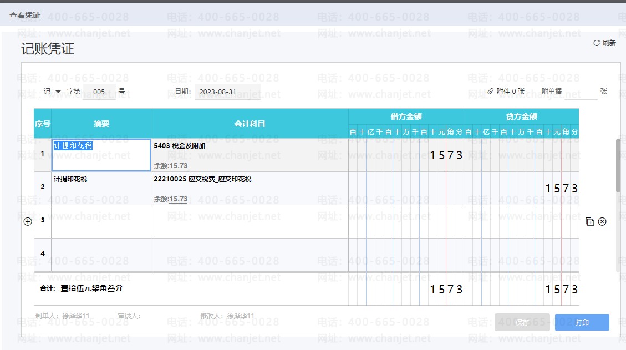The height and width of the screenshot is (350, 626).
Task: Click the vertical scrollbar of voucher table
Action: 618,166
